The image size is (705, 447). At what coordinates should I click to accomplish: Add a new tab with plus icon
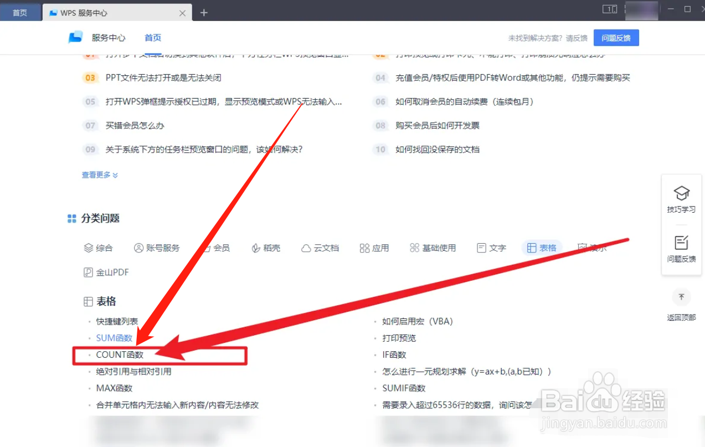pyautogui.click(x=204, y=13)
